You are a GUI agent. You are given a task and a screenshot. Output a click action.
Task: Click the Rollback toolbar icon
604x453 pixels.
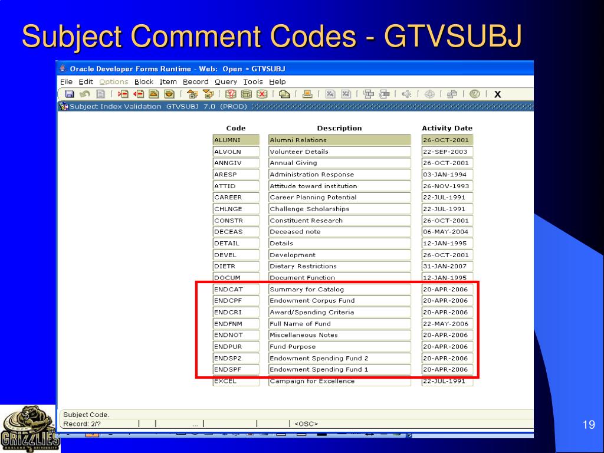pyautogui.click(x=84, y=94)
